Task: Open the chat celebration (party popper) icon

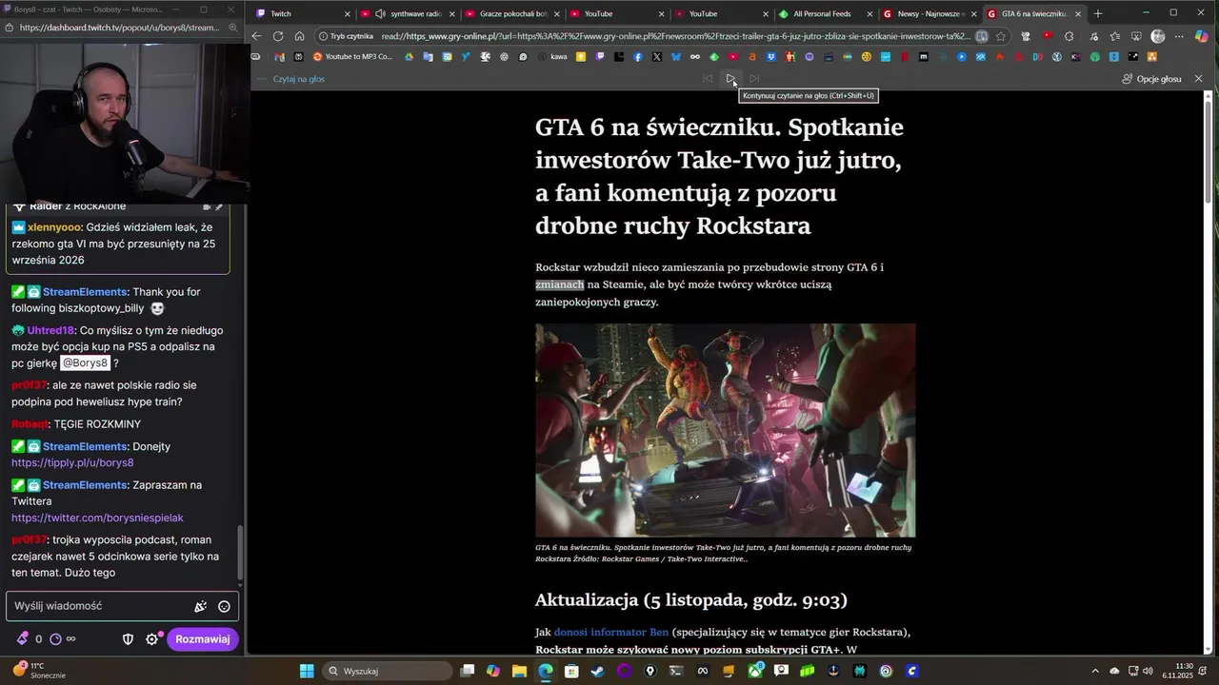Action: click(200, 606)
